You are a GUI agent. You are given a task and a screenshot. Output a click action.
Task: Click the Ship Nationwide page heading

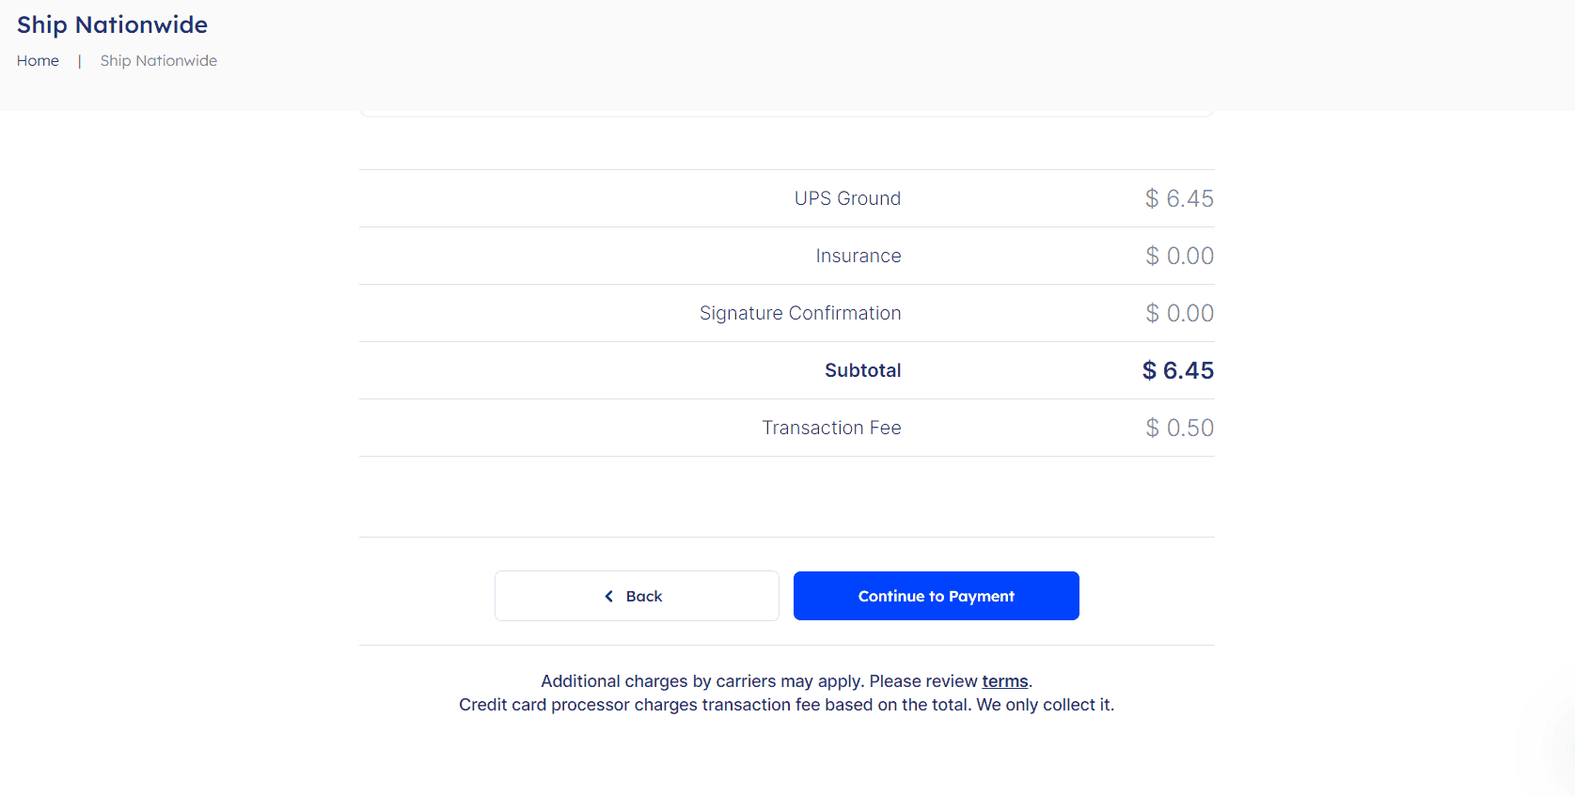pos(111,24)
